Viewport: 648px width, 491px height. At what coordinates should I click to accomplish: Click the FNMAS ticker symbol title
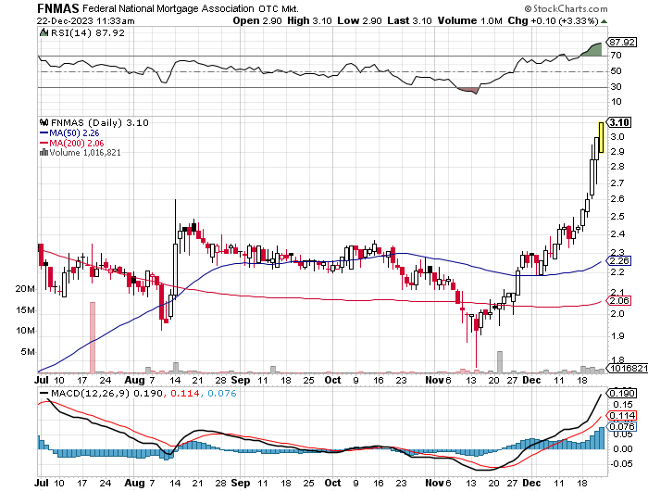coord(58,8)
